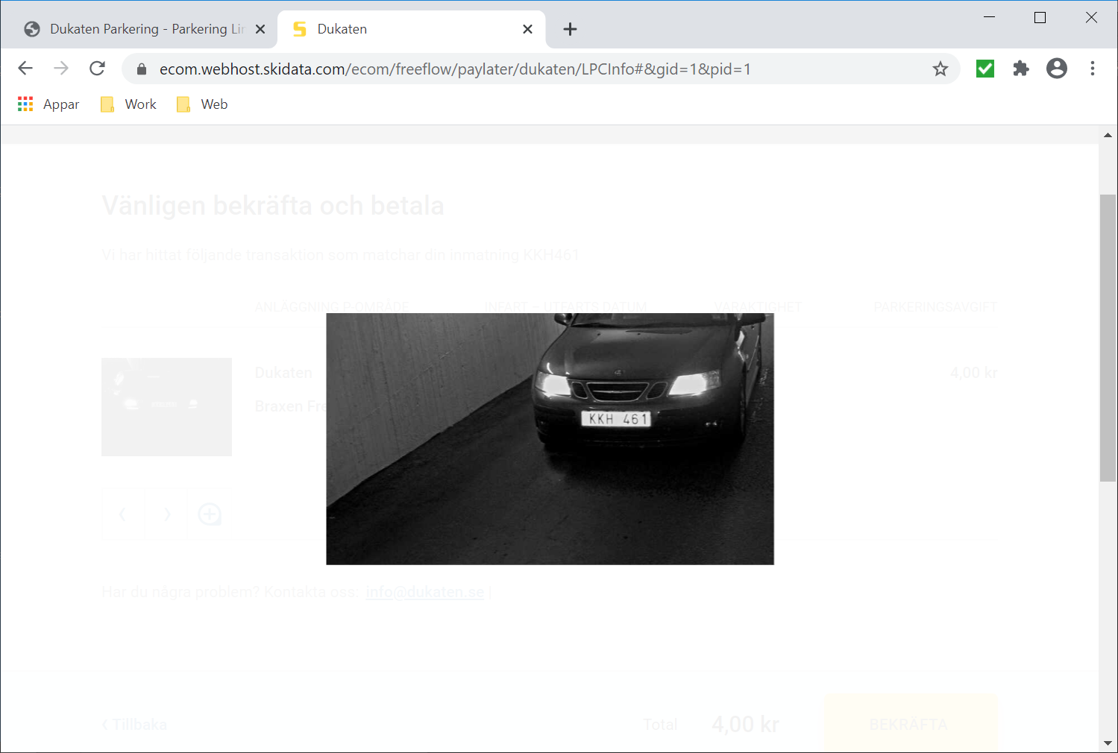The height and width of the screenshot is (753, 1118).
Task: Open the Chrome profile menu
Action: tap(1057, 69)
